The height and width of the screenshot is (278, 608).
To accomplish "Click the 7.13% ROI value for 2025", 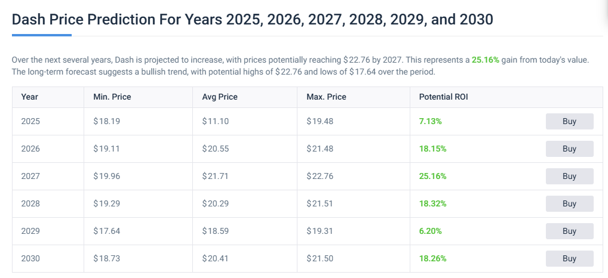I will 431,121.
